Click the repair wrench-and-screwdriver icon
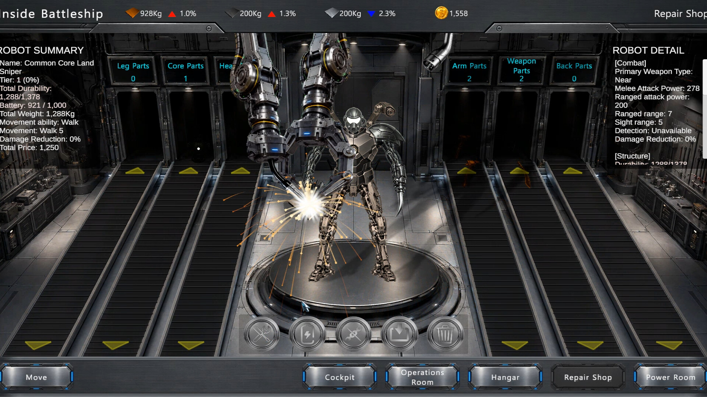The height and width of the screenshot is (397, 707). pos(261,334)
